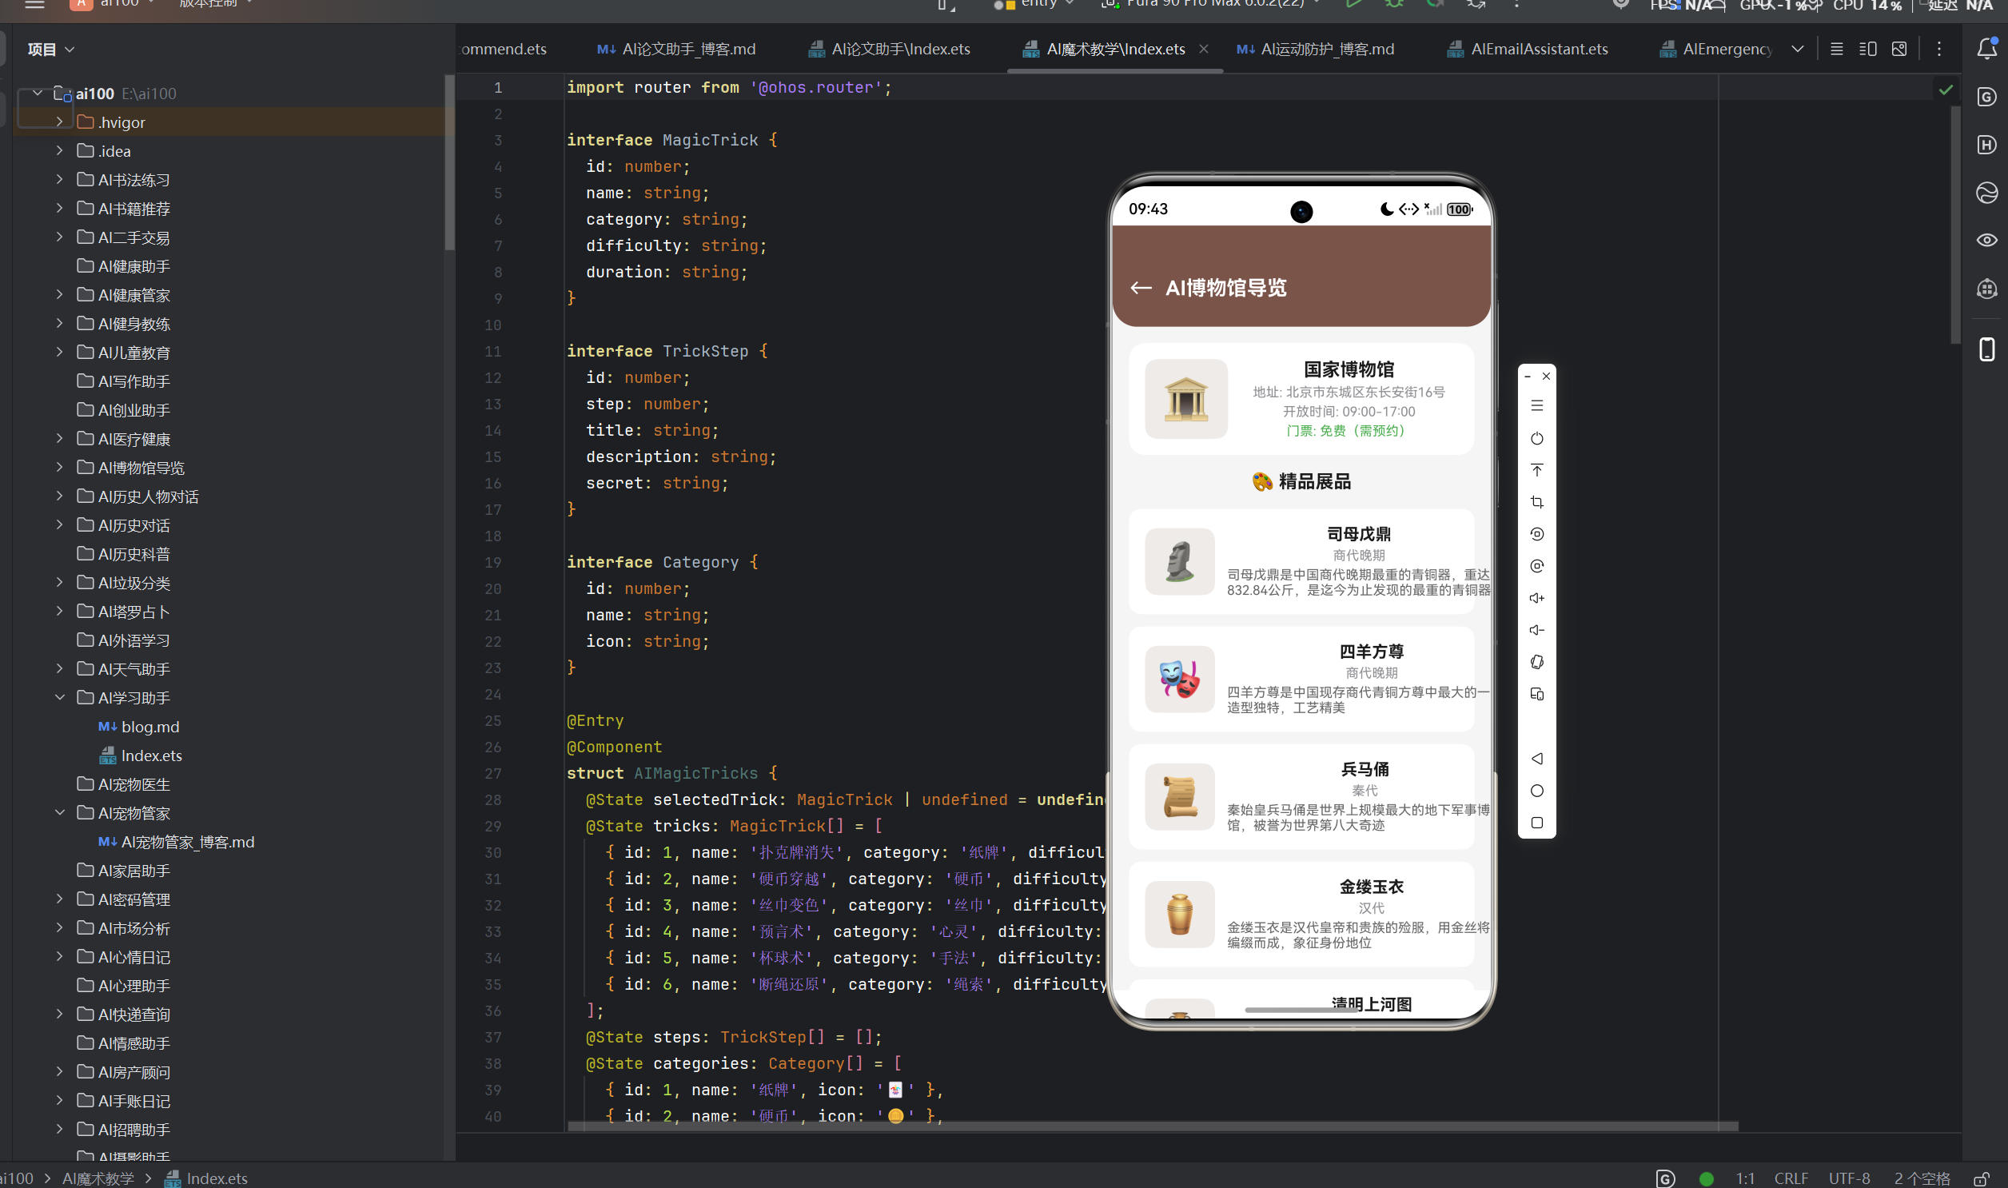Viewport: 2008px width, 1188px height.
Task: Switch editor to split code-and-preview mode
Action: pyautogui.click(x=1867, y=49)
